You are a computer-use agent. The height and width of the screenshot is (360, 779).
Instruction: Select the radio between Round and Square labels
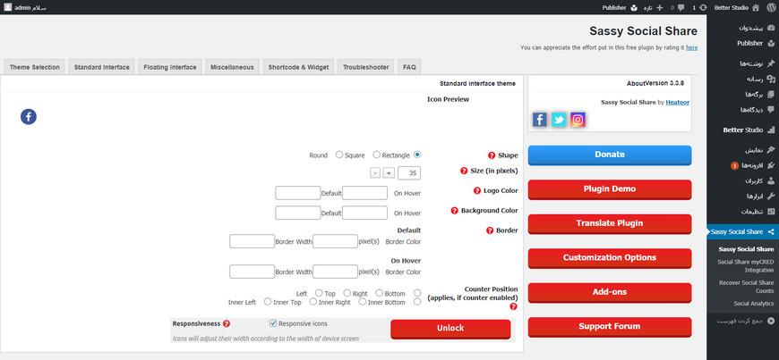(x=339, y=155)
